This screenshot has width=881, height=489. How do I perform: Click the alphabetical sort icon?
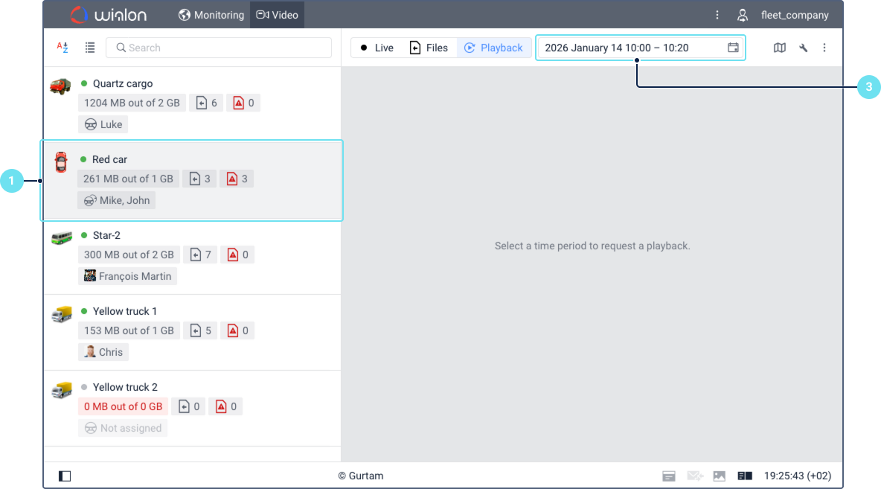pos(63,48)
